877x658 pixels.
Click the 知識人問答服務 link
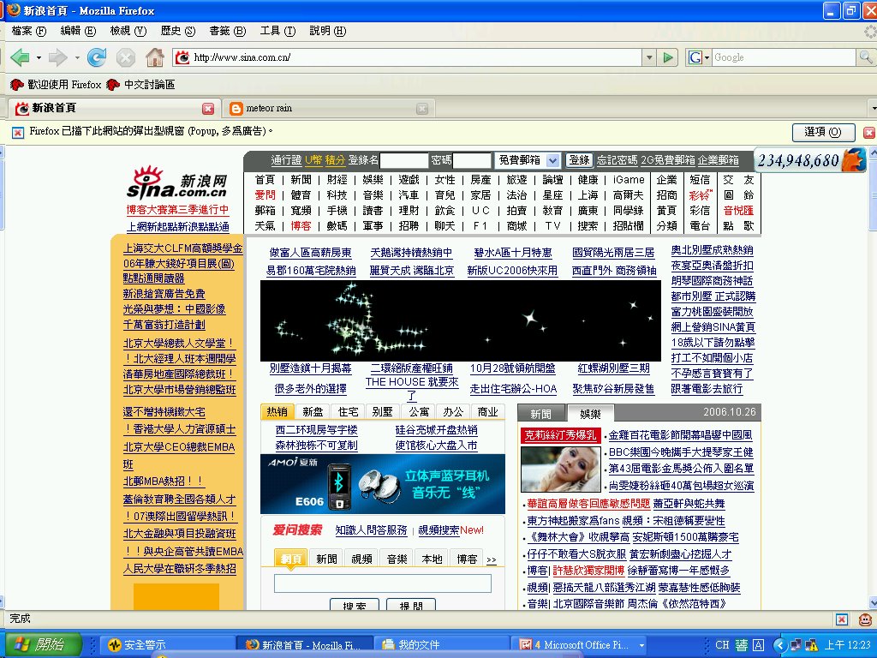[x=372, y=529]
